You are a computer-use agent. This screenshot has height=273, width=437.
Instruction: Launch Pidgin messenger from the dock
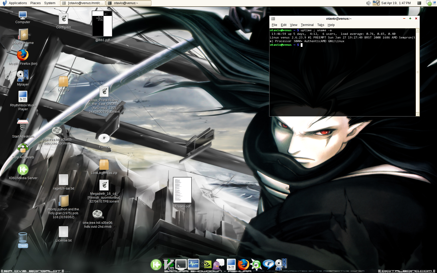tap(218, 265)
